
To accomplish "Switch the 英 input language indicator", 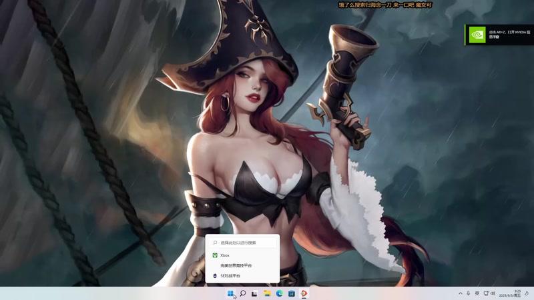I will coord(477,293).
